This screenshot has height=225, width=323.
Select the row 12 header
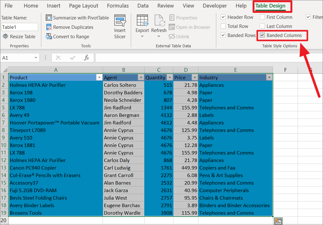point(4,160)
